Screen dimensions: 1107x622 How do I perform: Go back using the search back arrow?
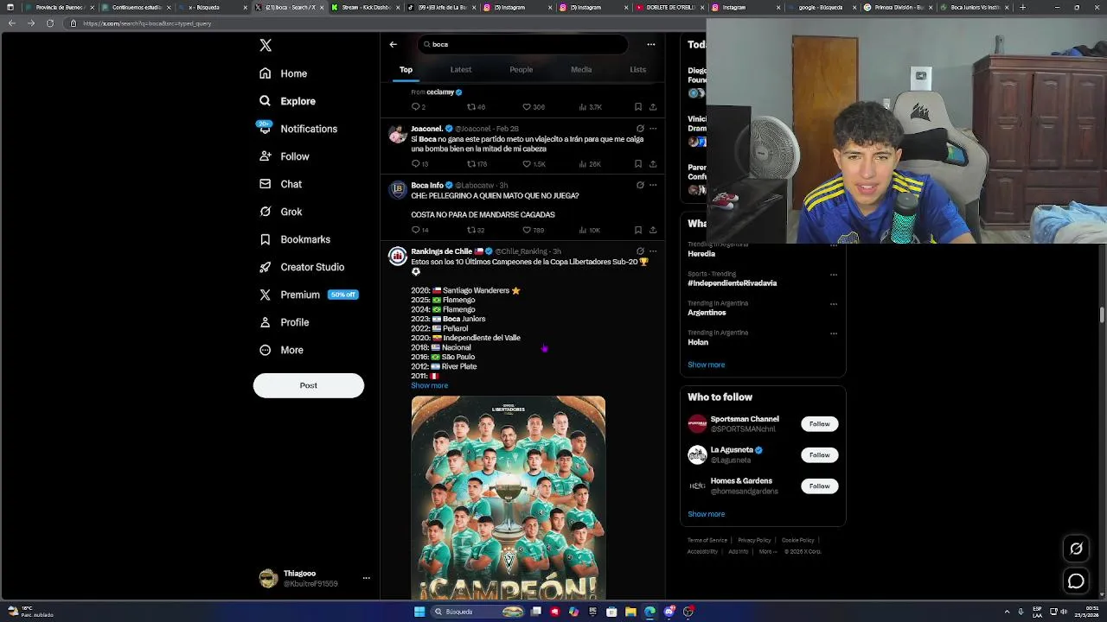[x=394, y=44]
